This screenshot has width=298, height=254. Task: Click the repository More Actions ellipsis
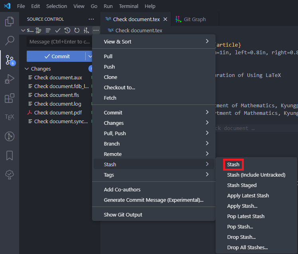click(96, 30)
